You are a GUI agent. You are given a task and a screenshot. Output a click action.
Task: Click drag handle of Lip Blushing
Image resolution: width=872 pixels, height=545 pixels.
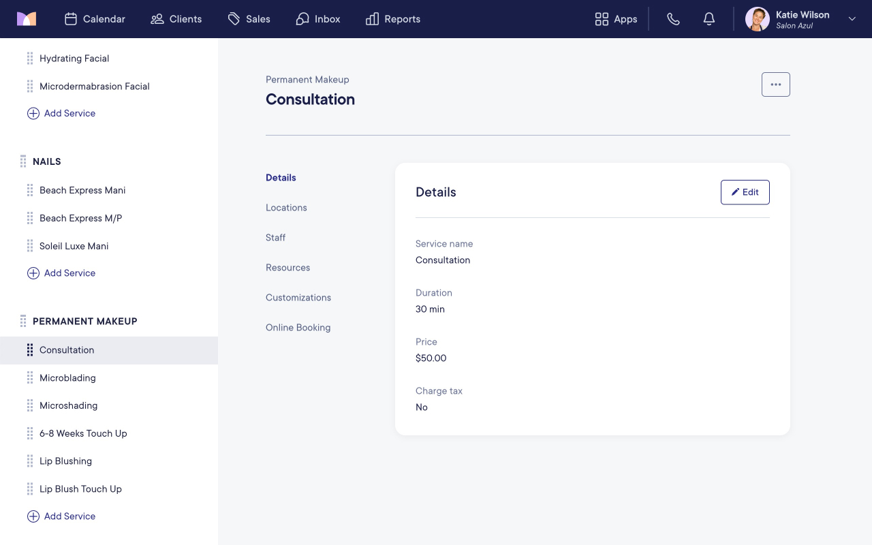point(30,461)
